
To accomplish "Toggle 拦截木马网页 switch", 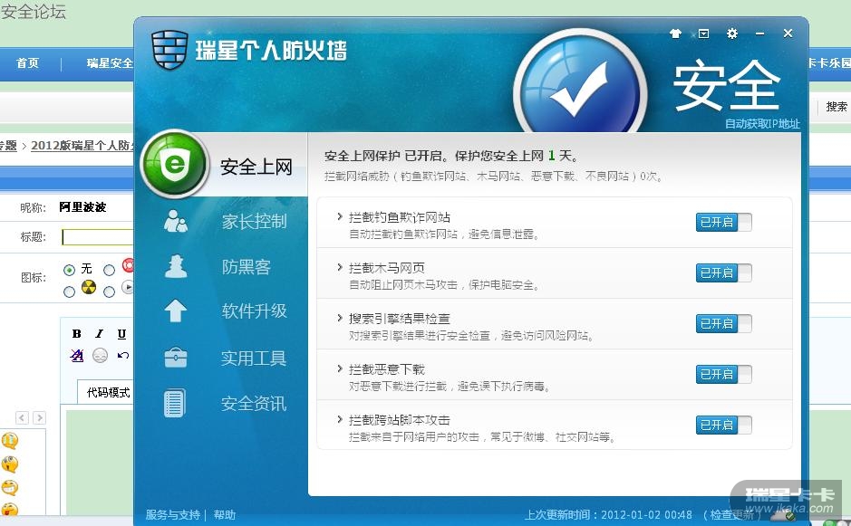I will [x=723, y=273].
